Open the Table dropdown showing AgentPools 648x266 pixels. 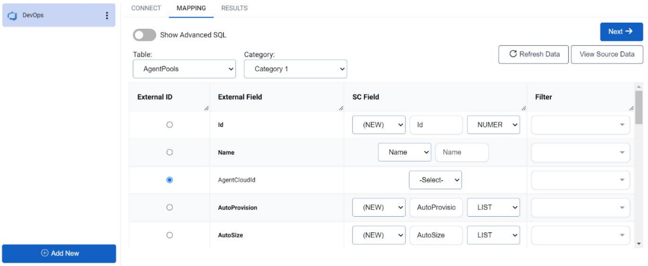coord(185,69)
